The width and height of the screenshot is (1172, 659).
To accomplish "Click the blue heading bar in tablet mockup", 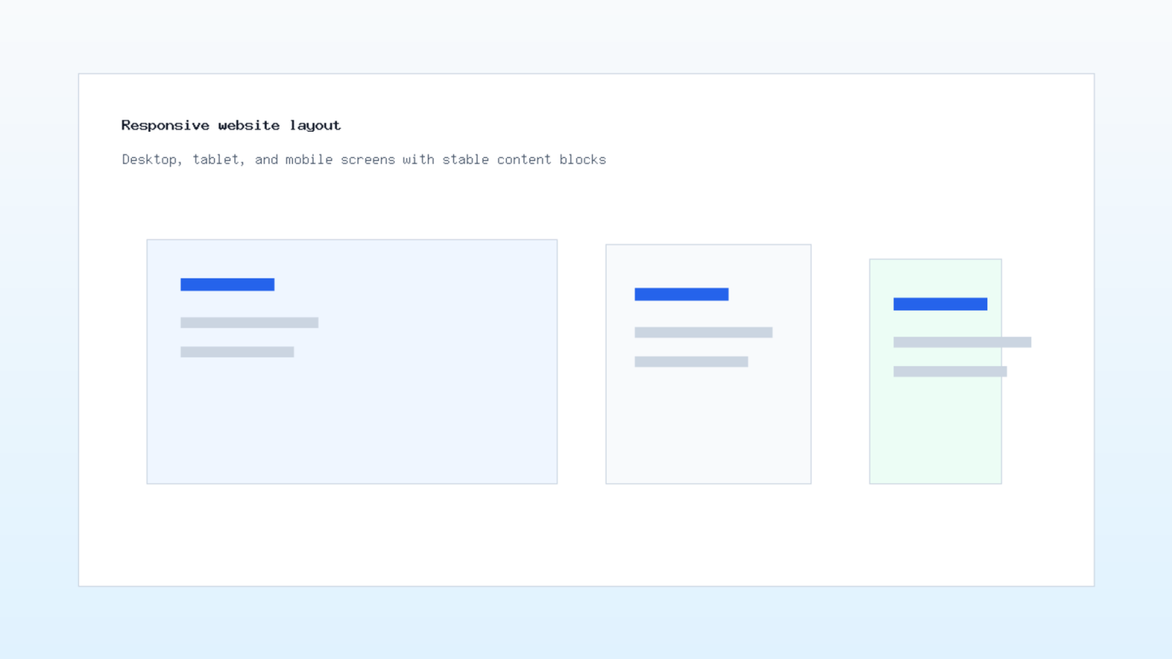I will coord(681,294).
